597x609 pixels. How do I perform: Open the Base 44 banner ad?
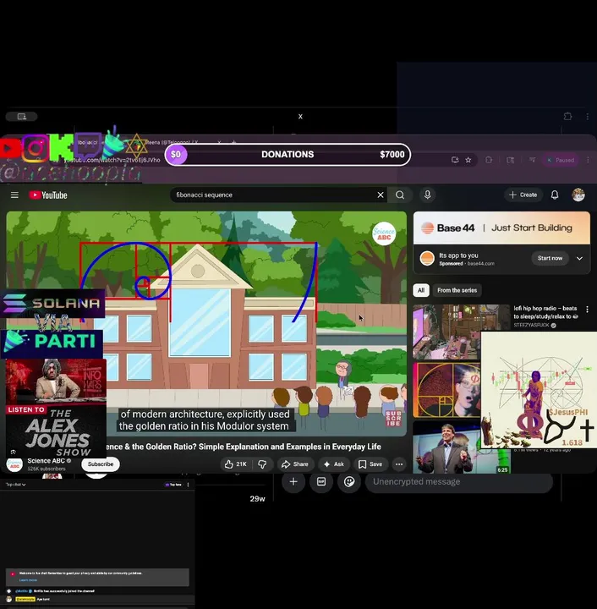(501, 228)
